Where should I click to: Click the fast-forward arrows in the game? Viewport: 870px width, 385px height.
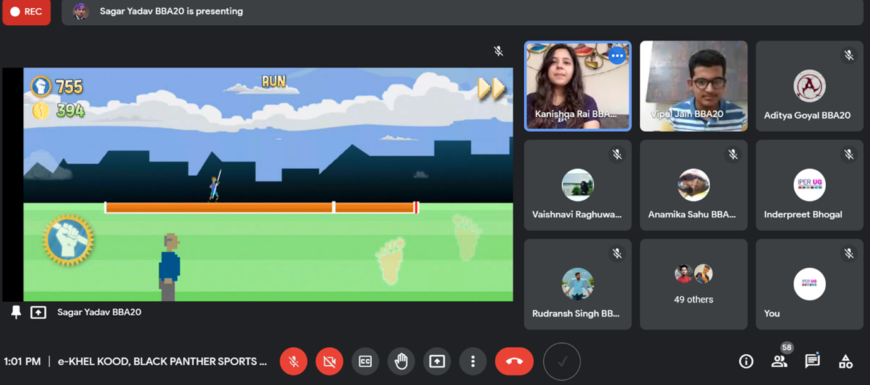pyautogui.click(x=491, y=88)
